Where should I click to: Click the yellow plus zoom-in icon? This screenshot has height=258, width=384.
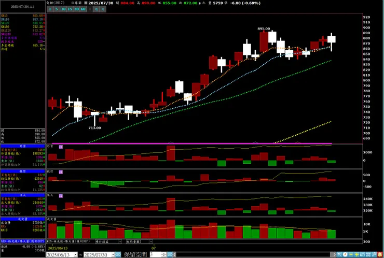pyautogui.click(x=357, y=254)
